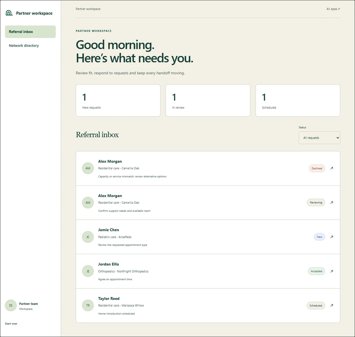Click the JC avatar for Jamie Chen
Screen dimensions: 355x337
click(x=88, y=237)
